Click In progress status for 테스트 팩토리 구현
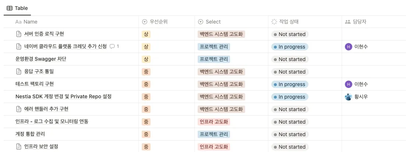The width and height of the screenshot is (406, 152). (290, 84)
